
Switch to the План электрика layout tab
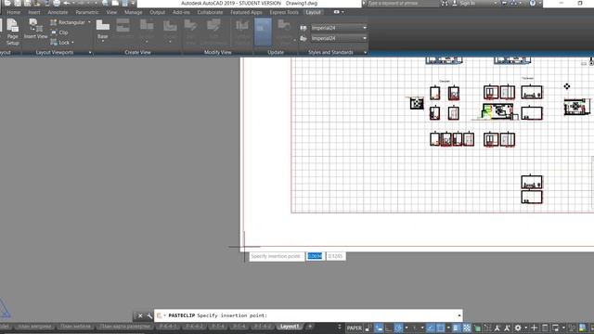click(x=34, y=326)
